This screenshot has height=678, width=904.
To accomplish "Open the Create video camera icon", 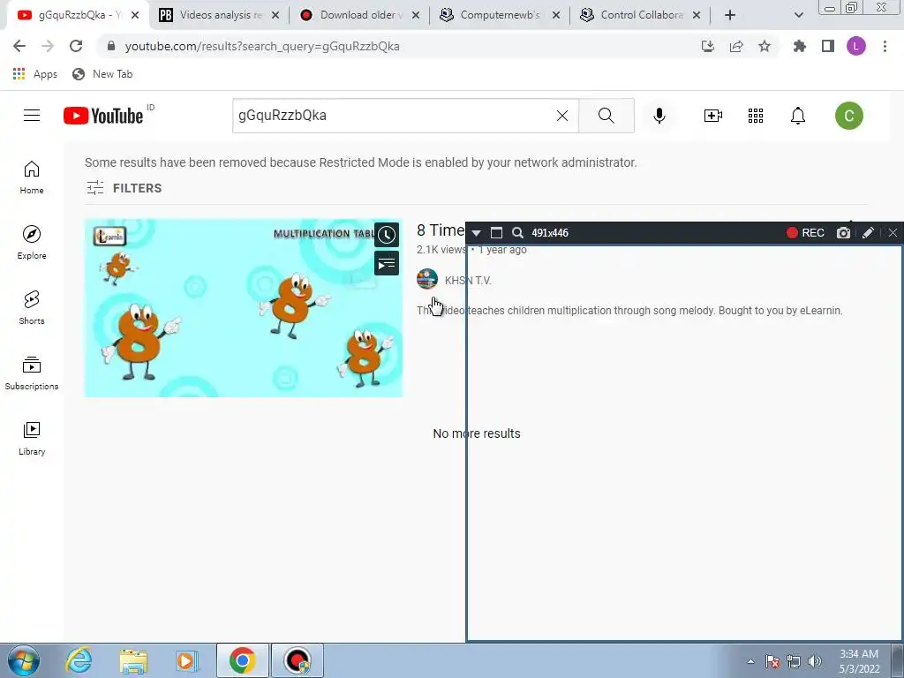I will pyautogui.click(x=713, y=116).
